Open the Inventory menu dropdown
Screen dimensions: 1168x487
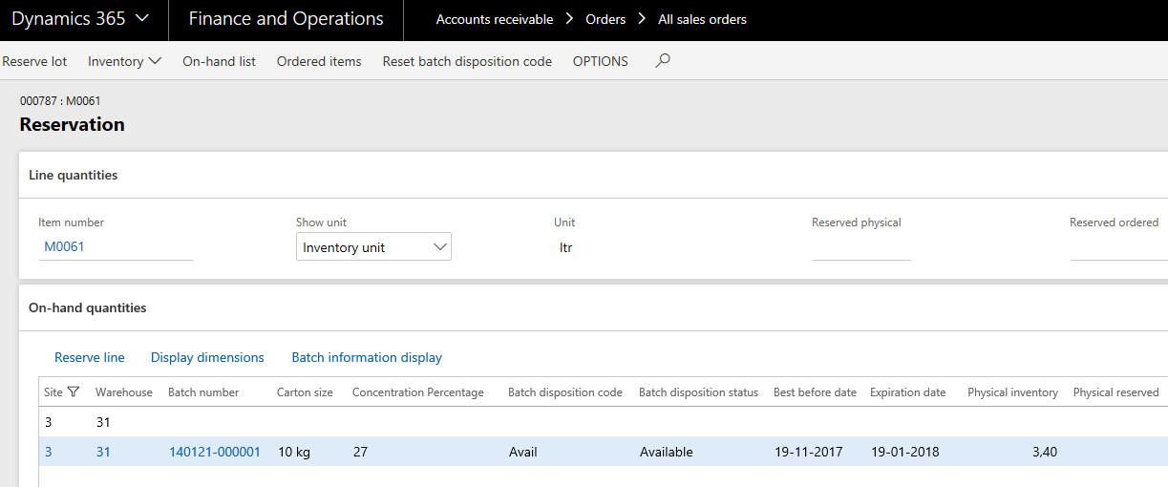[125, 61]
